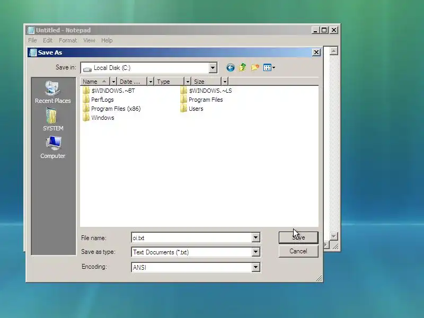Open the Date column dropdown arrow
This screenshot has height=318, width=424.
151,82
